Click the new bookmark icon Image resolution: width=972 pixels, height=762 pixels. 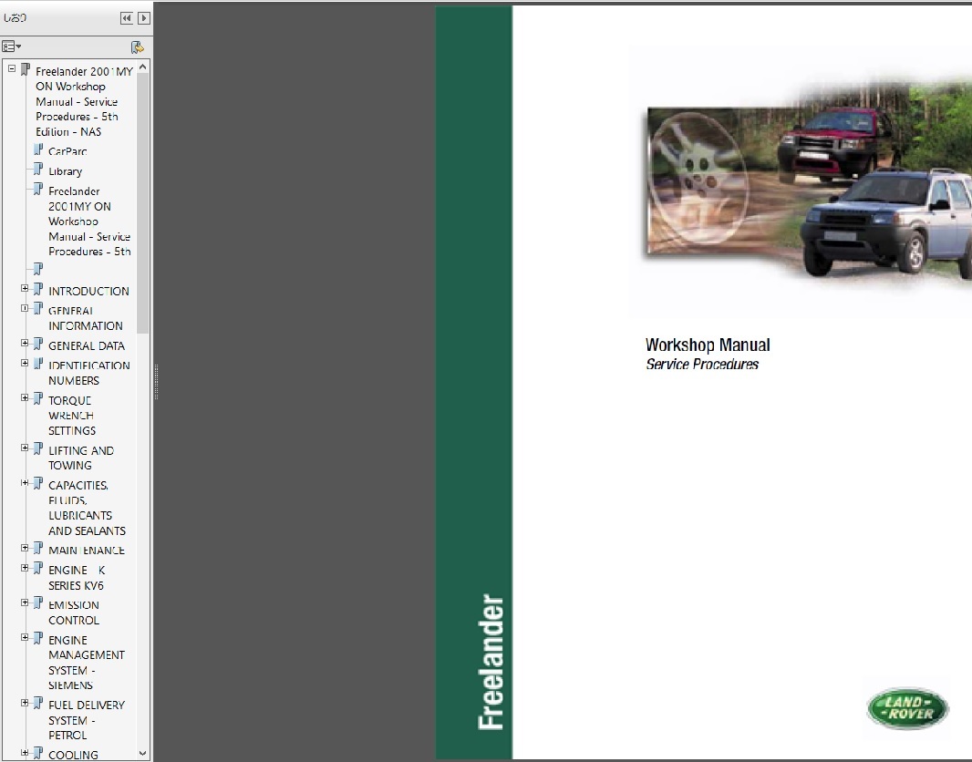pyautogui.click(x=138, y=47)
